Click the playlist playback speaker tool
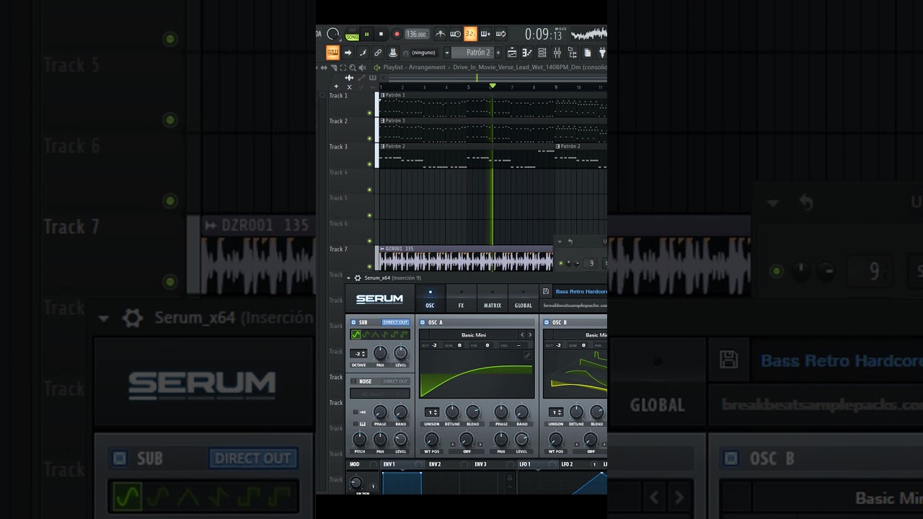923x519 pixels. (x=362, y=68)
